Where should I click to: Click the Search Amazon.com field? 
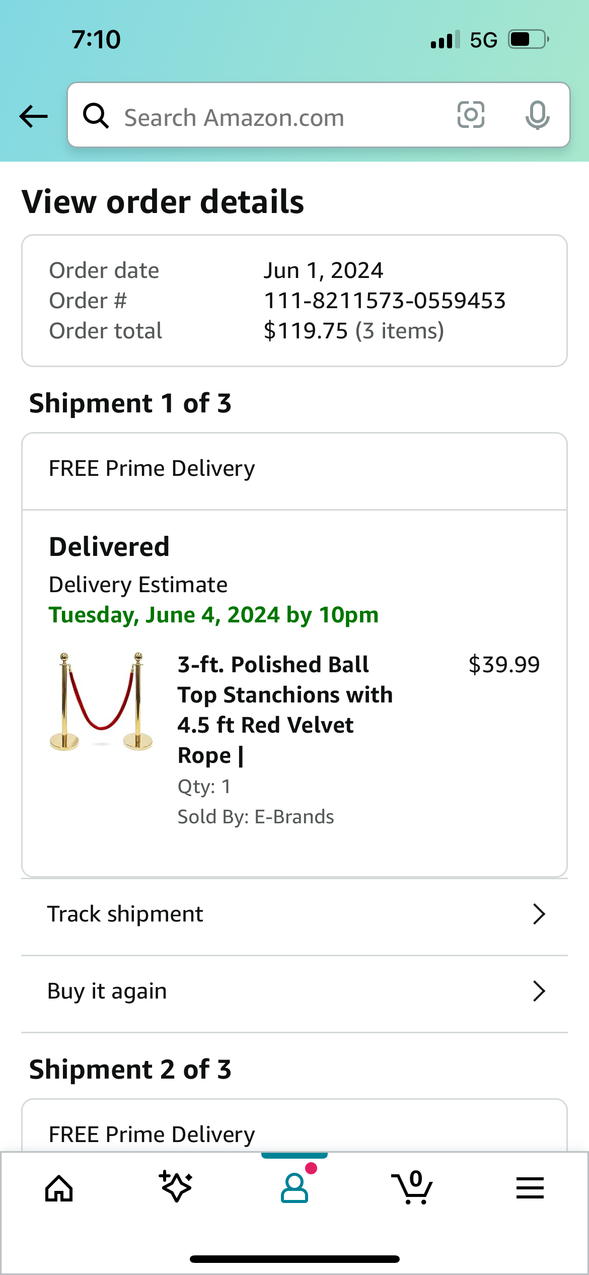tap(282, 117)
